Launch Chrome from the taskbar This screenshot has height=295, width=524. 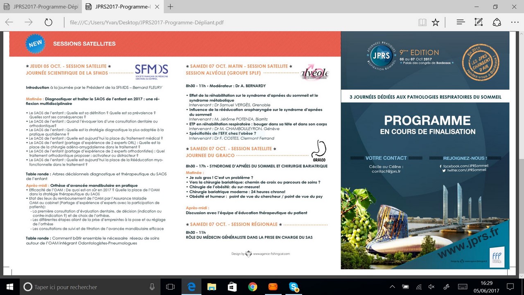(253, 287)
